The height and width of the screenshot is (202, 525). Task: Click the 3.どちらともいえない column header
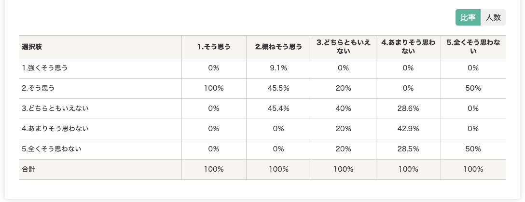coord(343,47)
